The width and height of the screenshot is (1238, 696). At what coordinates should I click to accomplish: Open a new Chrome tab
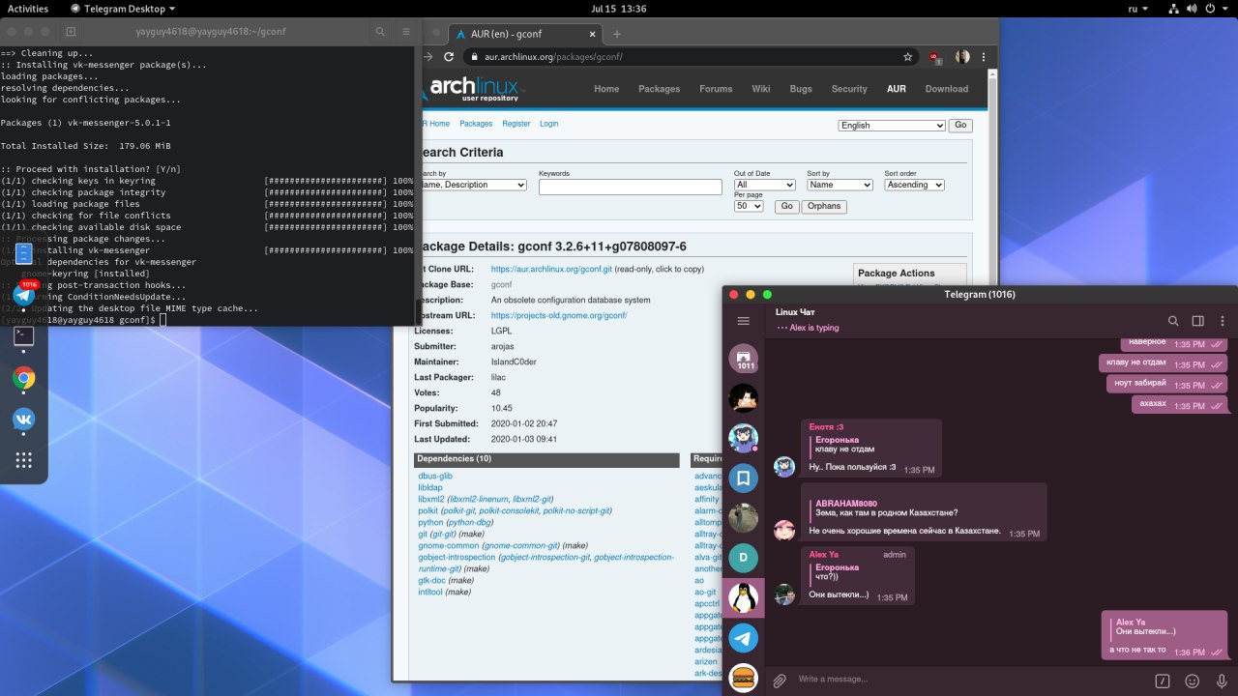[617, 34]
